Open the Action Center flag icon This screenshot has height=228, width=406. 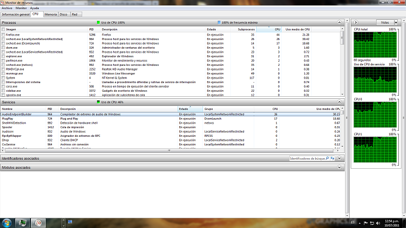click(365, 223)
